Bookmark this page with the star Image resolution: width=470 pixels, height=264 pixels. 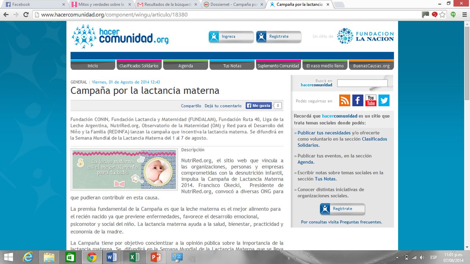tap(442, 15)
